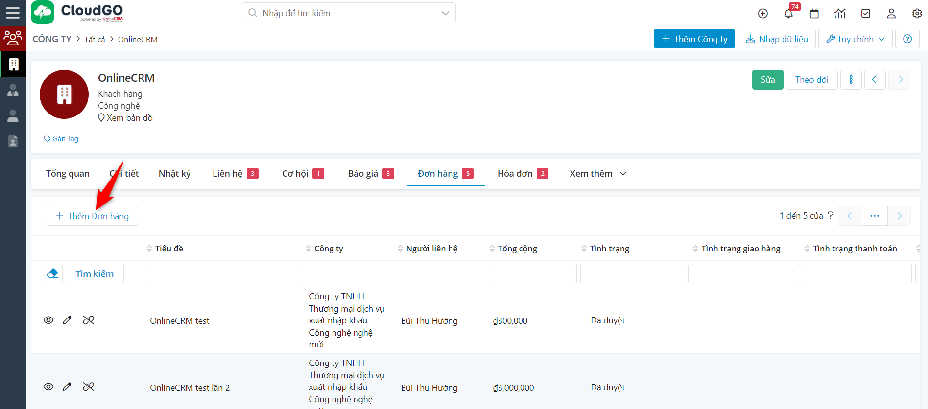Switch to the Nhật ký tab
Viewport: 928px width, 409px height.
[175, 174]
